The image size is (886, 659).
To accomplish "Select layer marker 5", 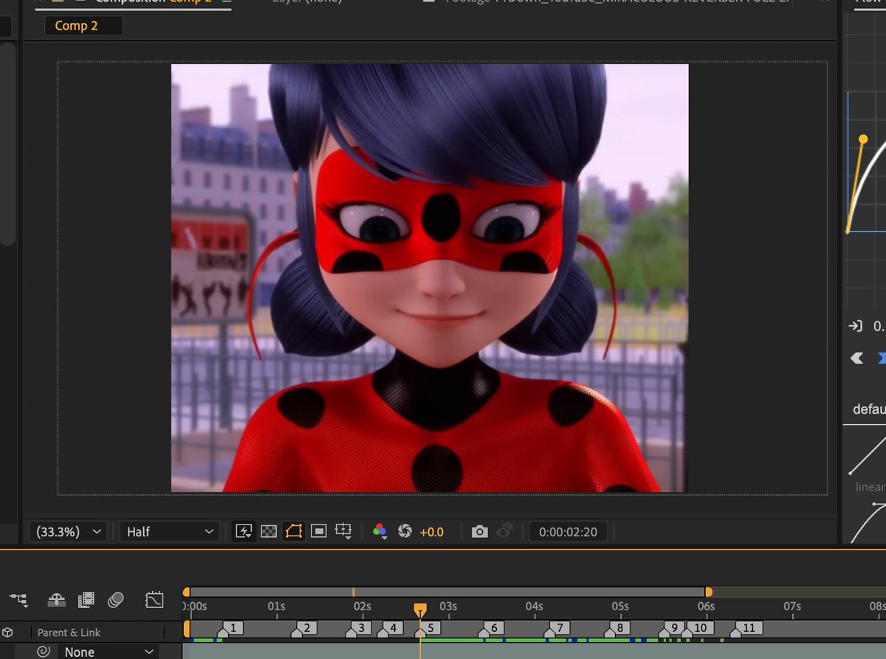I will 429,628.
